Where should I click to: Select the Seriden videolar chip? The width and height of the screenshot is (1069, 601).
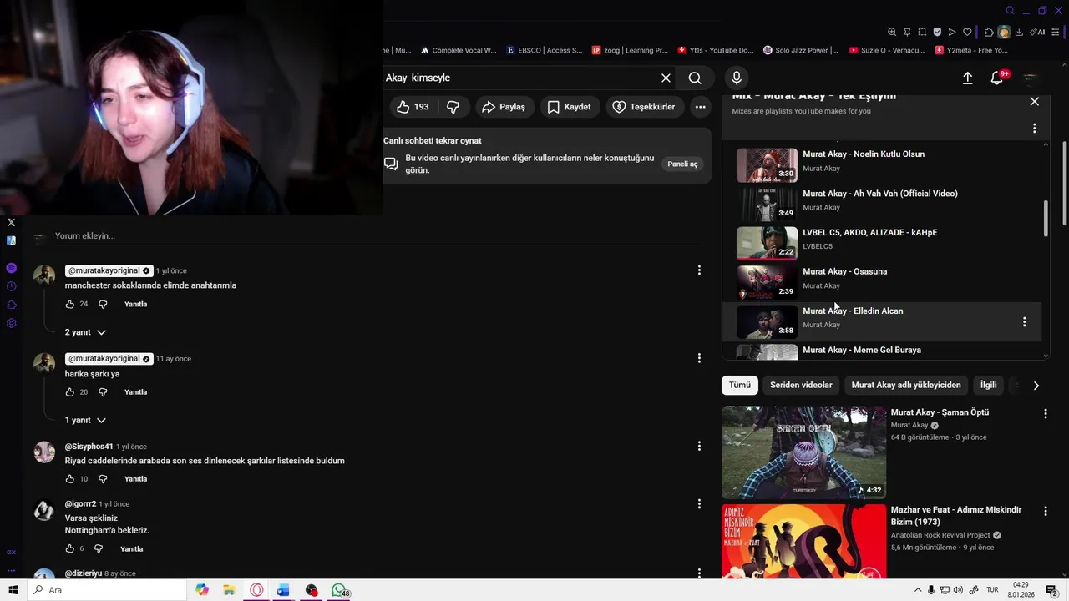click(x=801, y=385)
